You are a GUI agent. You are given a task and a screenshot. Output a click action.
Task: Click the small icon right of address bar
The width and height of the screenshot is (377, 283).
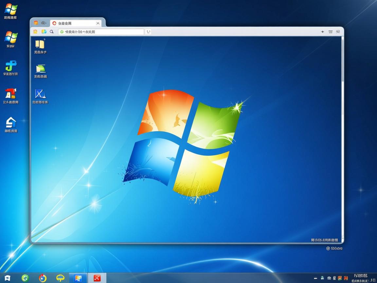point(149,32)
